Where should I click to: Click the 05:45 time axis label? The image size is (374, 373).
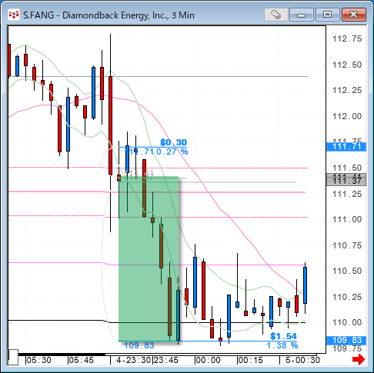[82, 360]
